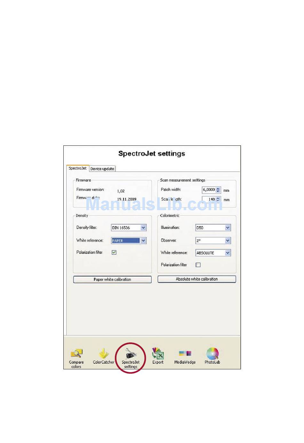
Task: Toggle the Density Polarization filter checkbox
Action: click(114, 252)
